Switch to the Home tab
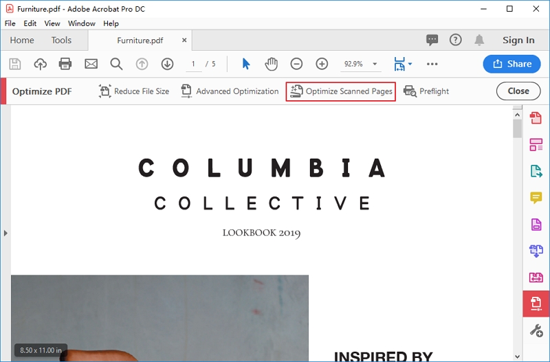This screenshot has width=550, height=362. pyautogui.click(x=22, y=41)
